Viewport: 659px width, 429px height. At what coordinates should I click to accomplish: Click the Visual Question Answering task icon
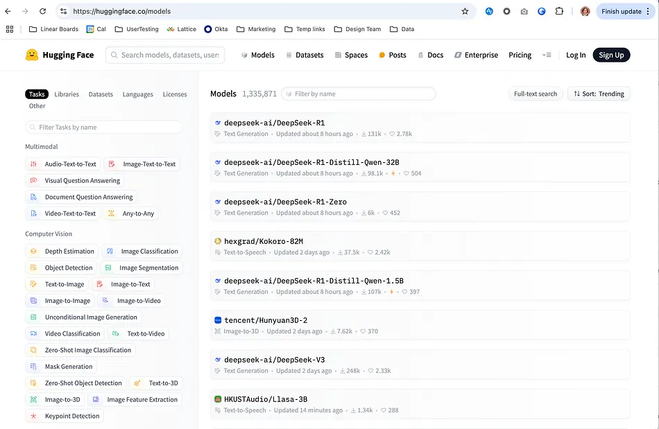tap(33, 180)
